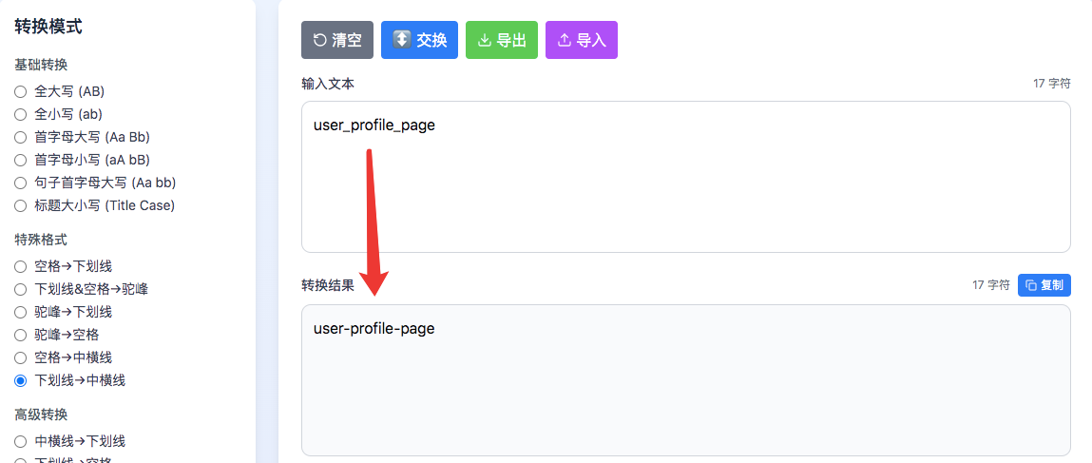Click the 基础转换 section label
The height and width of the screenshot is (463, 1092).
point(41,65)
